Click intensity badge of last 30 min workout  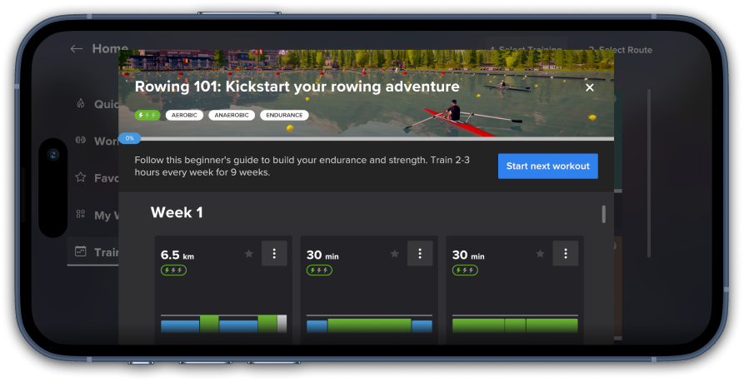click(x=465, y=270)
